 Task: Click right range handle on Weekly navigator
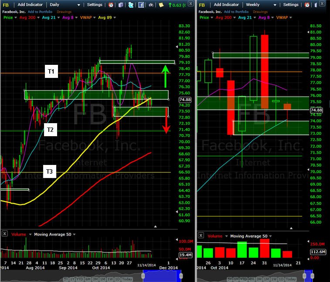click(312, 276)
